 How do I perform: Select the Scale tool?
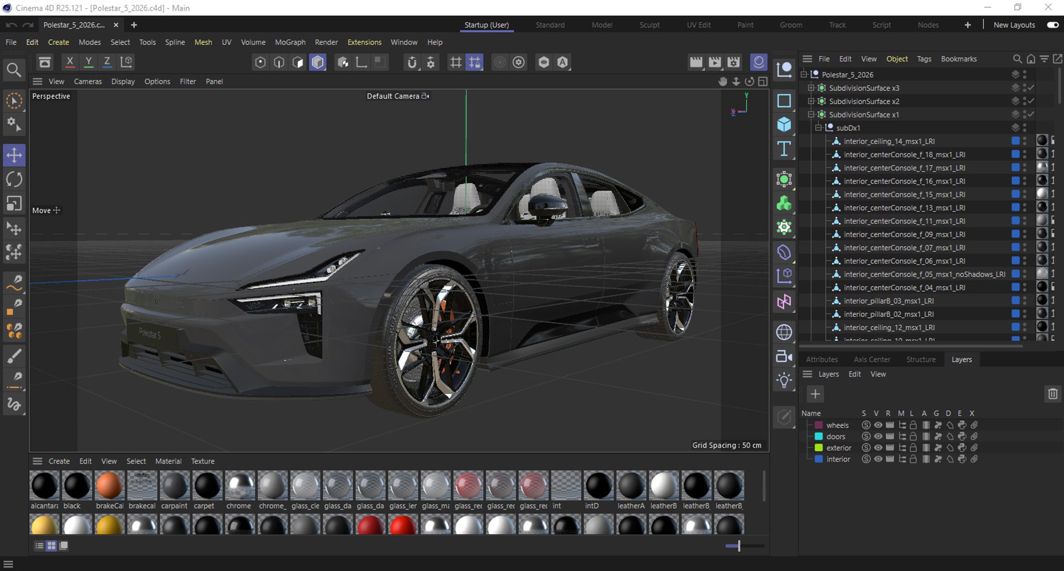[x=14, y=204]
